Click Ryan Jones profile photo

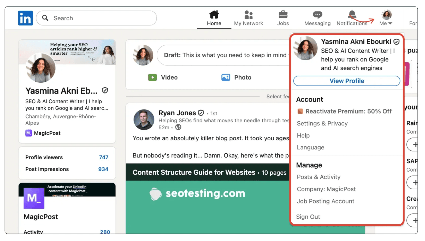144,120
